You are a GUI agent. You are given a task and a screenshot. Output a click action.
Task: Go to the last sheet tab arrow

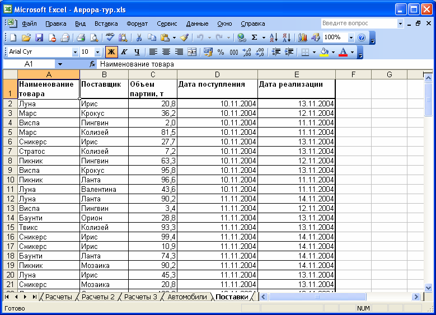35,297
